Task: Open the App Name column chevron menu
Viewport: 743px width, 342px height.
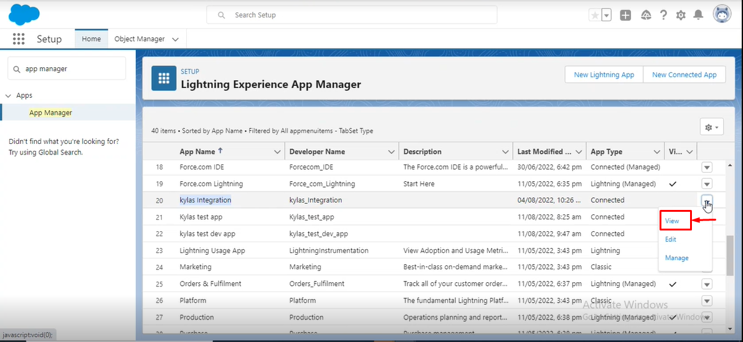Action: pos(277,152)
